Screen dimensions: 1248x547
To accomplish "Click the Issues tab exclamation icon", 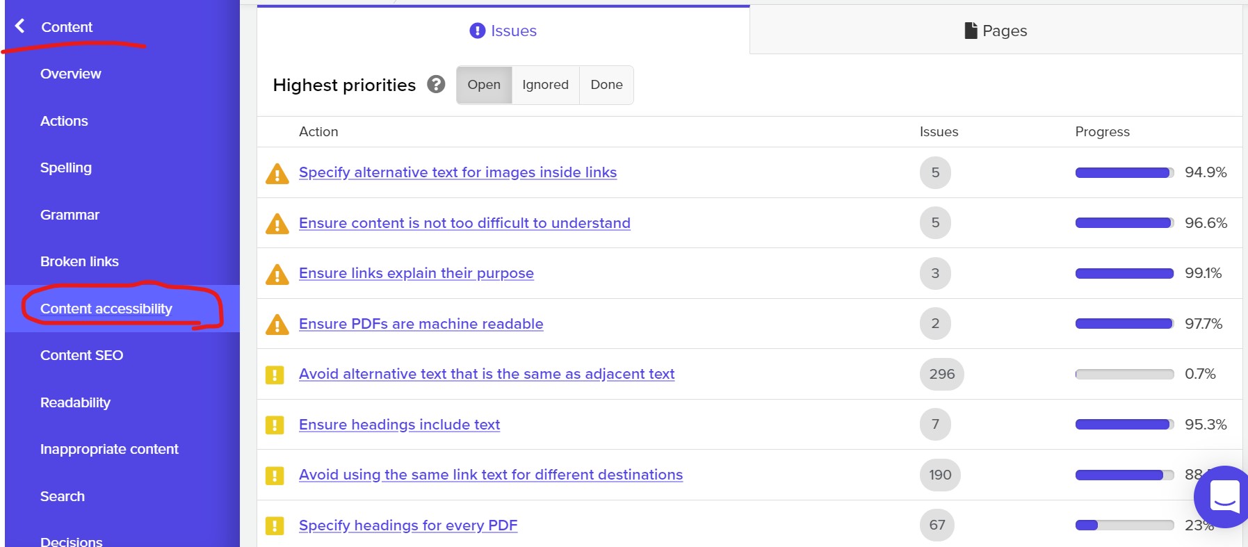I will (477, 31).
